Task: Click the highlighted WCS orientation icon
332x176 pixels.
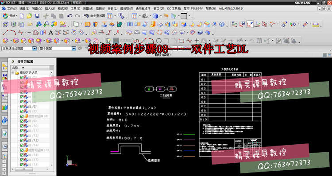Action: tap(250, 24)
